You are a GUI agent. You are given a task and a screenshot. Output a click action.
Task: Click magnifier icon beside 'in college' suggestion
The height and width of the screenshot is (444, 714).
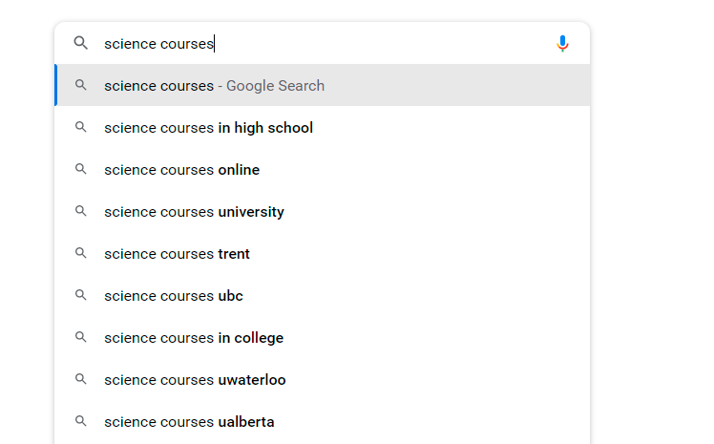81,337
